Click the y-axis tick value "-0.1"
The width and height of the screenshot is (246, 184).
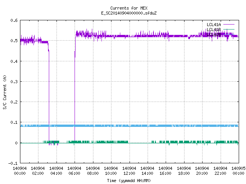tap(13, 163)
